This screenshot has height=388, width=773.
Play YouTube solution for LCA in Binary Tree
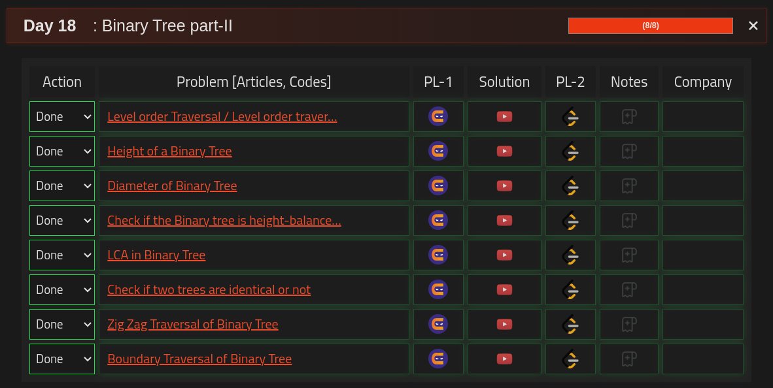[x=504, y=255]
